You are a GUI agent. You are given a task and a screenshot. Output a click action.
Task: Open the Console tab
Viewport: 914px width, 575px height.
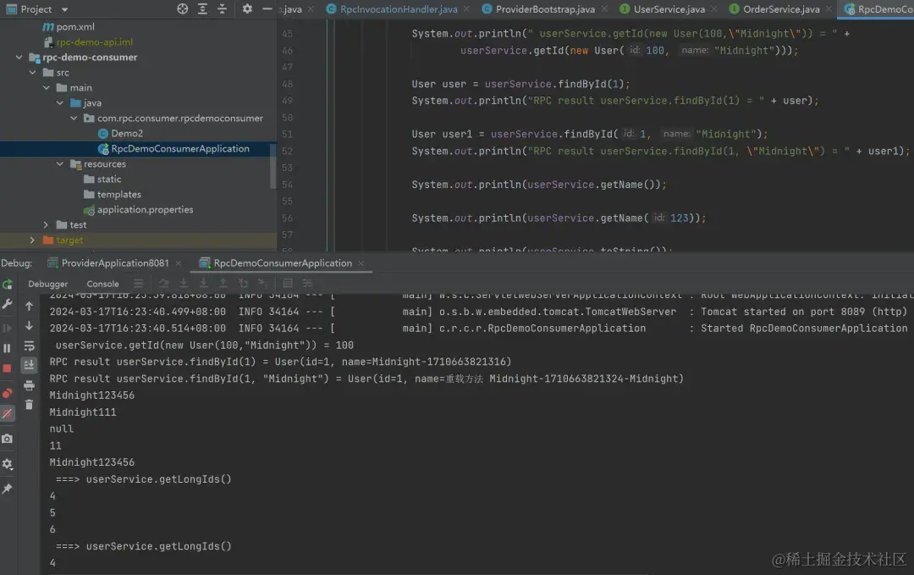[102, 284]
